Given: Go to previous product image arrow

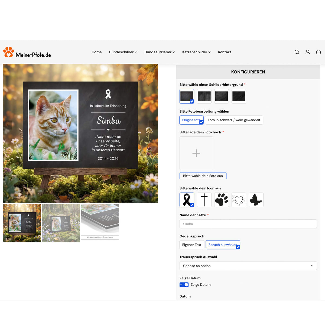Looking at the screenshot, I should (x=7, y=125).
